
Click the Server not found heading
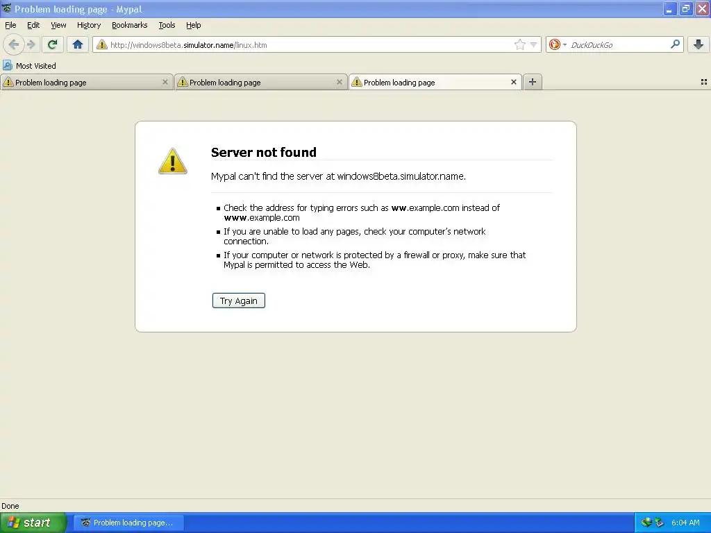pyautogui.click(x=263, y=152)
